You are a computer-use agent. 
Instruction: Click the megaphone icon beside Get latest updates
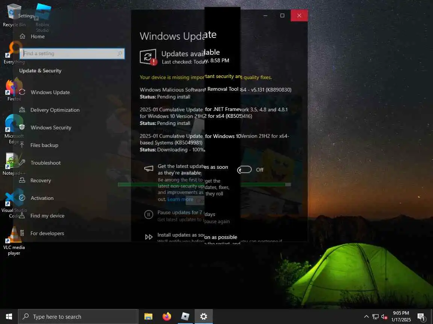click(148, 169)
